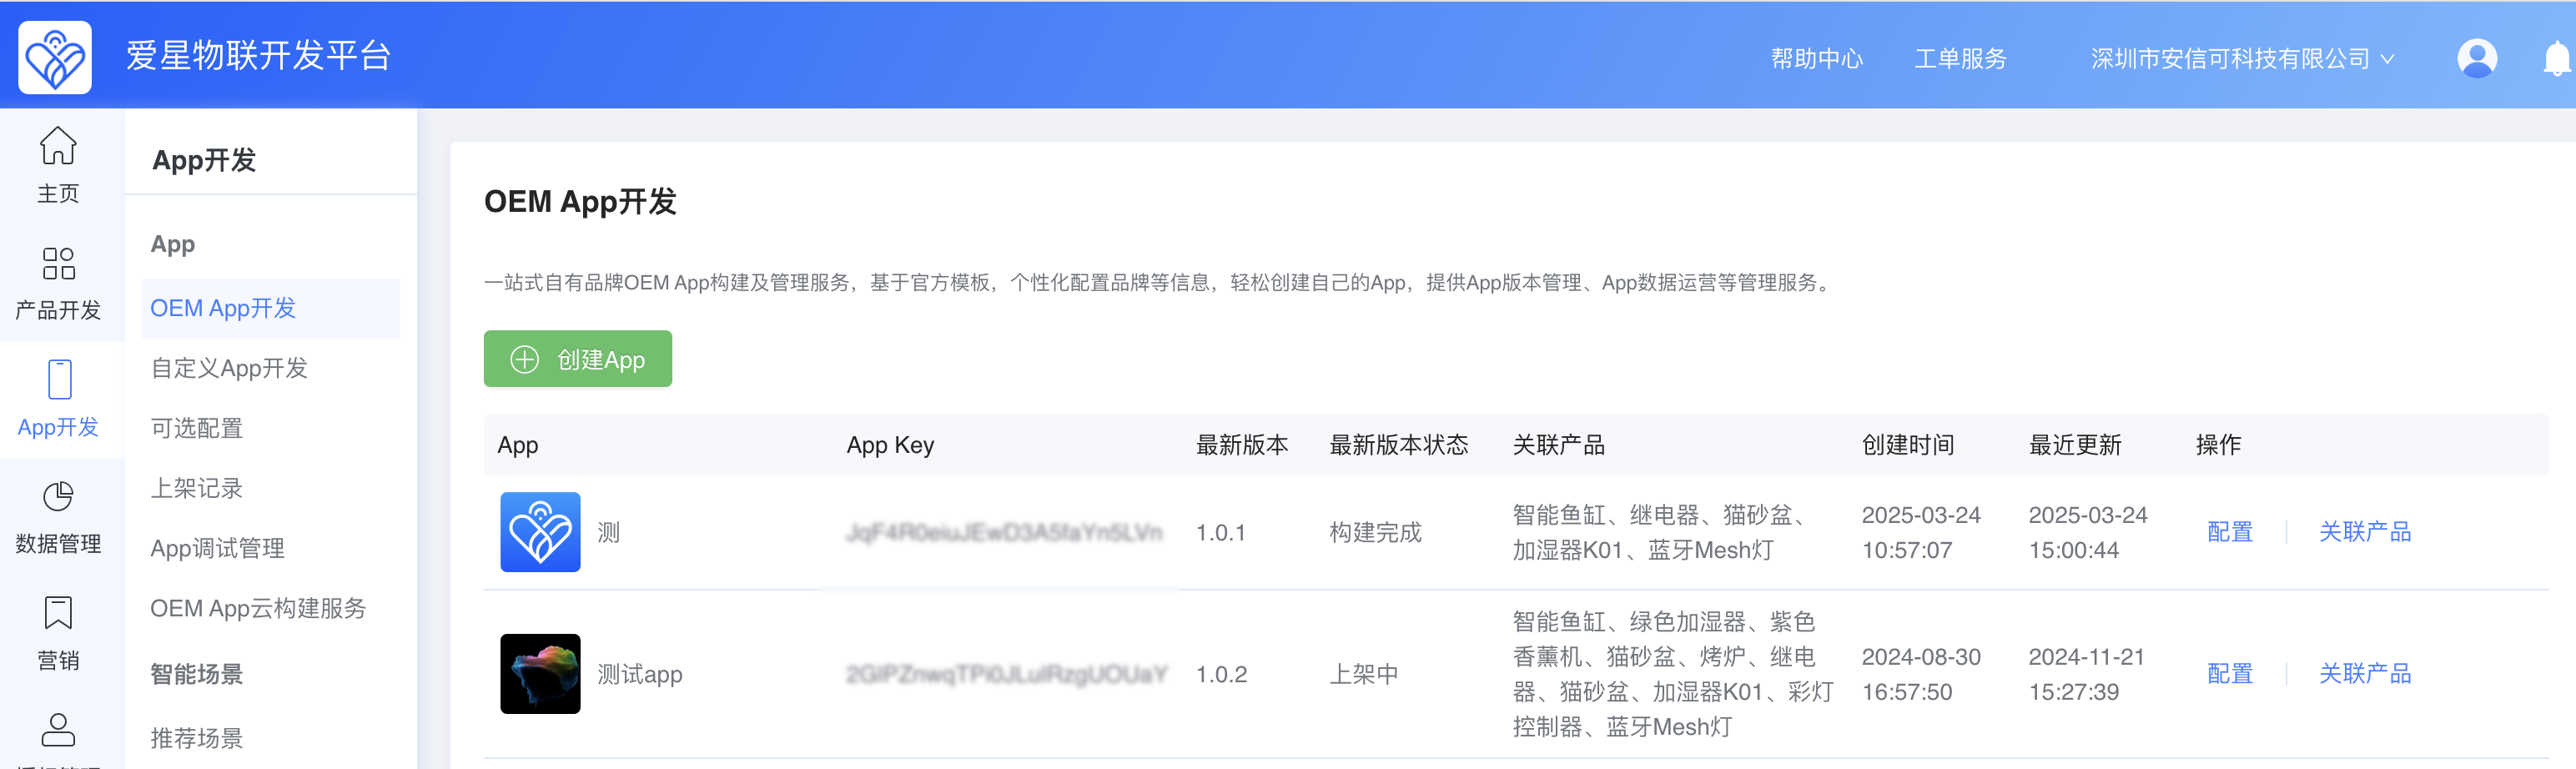Screen dimensions: 2576x769
Task: Click the 最新版本状态 column header
Action: point(1398,445)
